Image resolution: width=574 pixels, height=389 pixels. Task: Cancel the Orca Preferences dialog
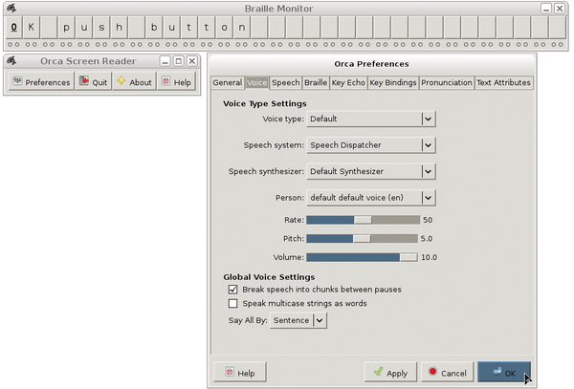[448, 372]
